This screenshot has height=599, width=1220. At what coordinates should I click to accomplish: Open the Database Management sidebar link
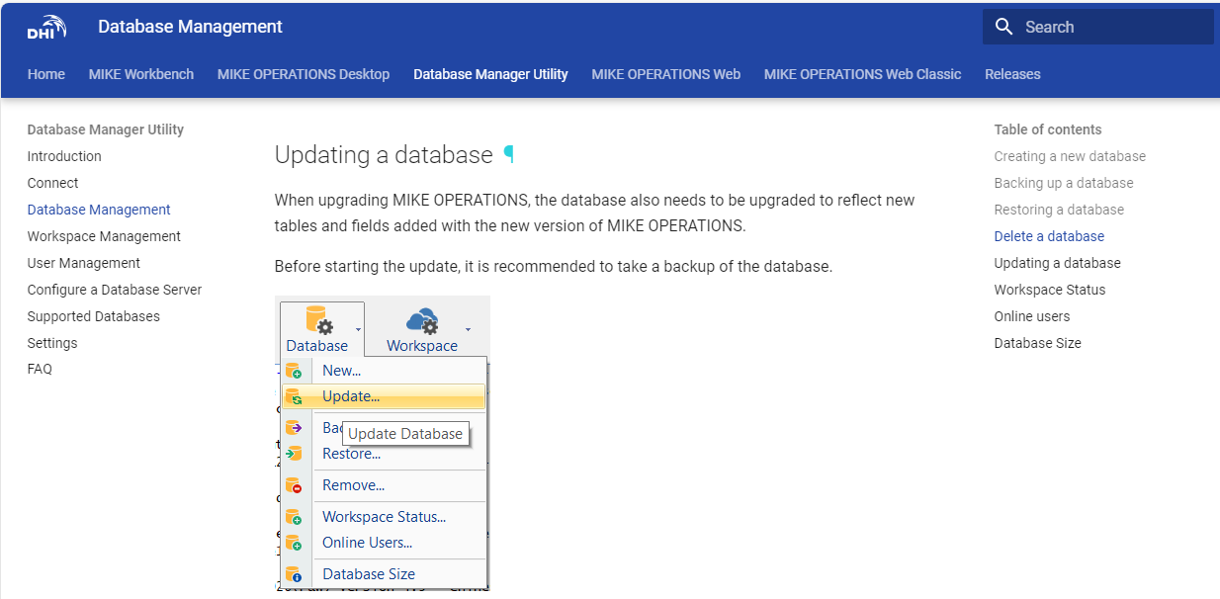[99, 210]
